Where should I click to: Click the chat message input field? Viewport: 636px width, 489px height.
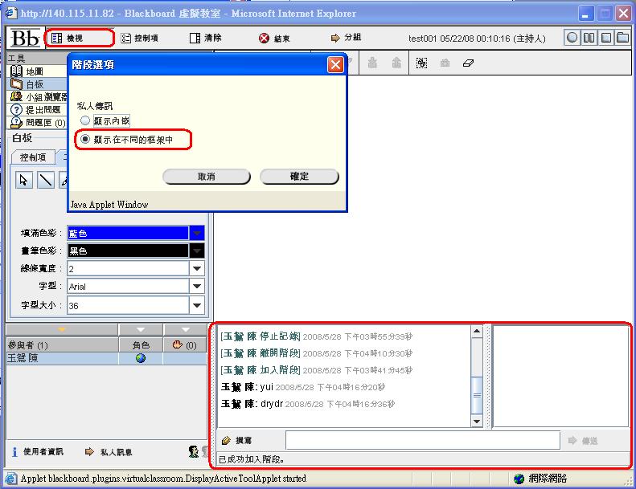(422, 440)
